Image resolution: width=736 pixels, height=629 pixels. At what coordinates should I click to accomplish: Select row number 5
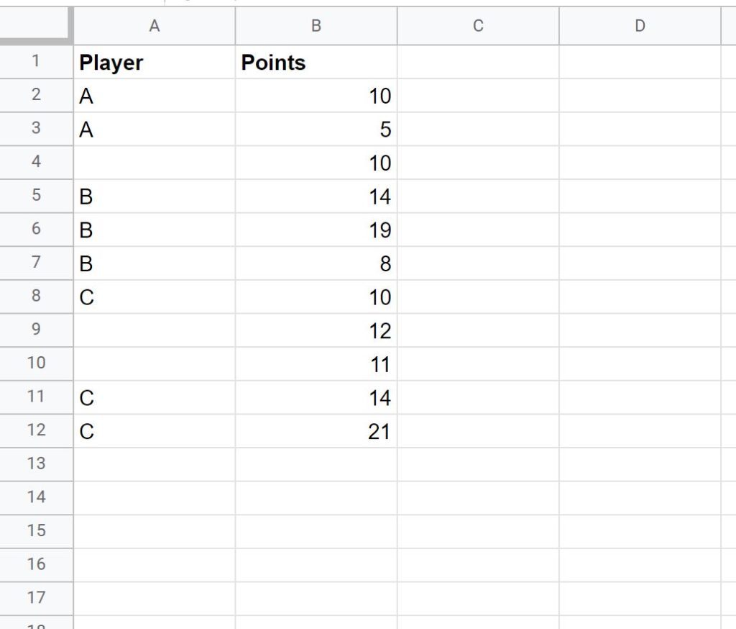pos(36,196)
